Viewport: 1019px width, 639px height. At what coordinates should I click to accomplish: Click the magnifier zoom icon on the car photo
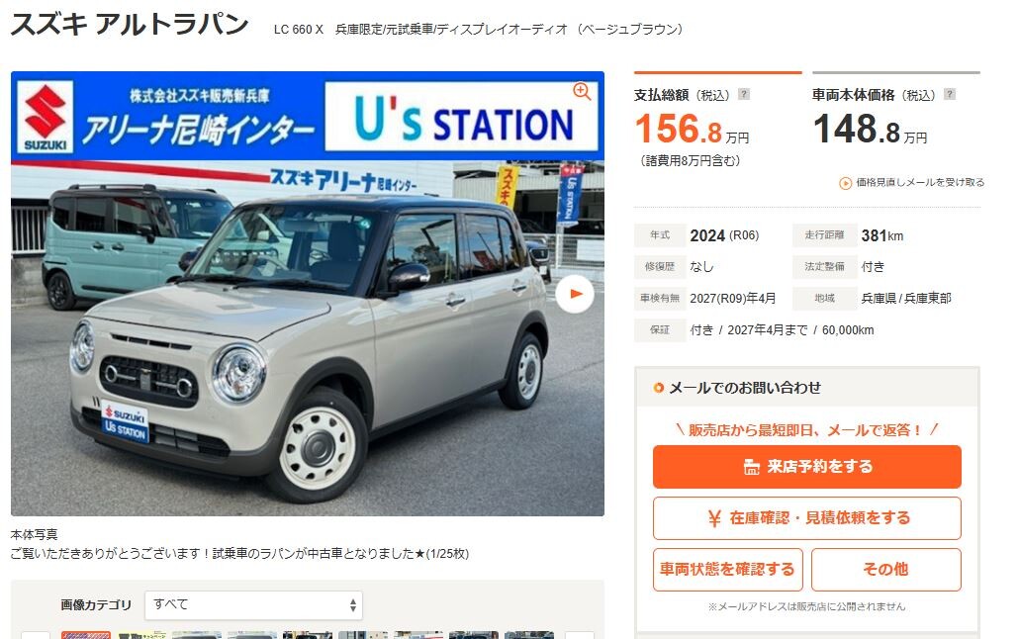click(582, 92)
